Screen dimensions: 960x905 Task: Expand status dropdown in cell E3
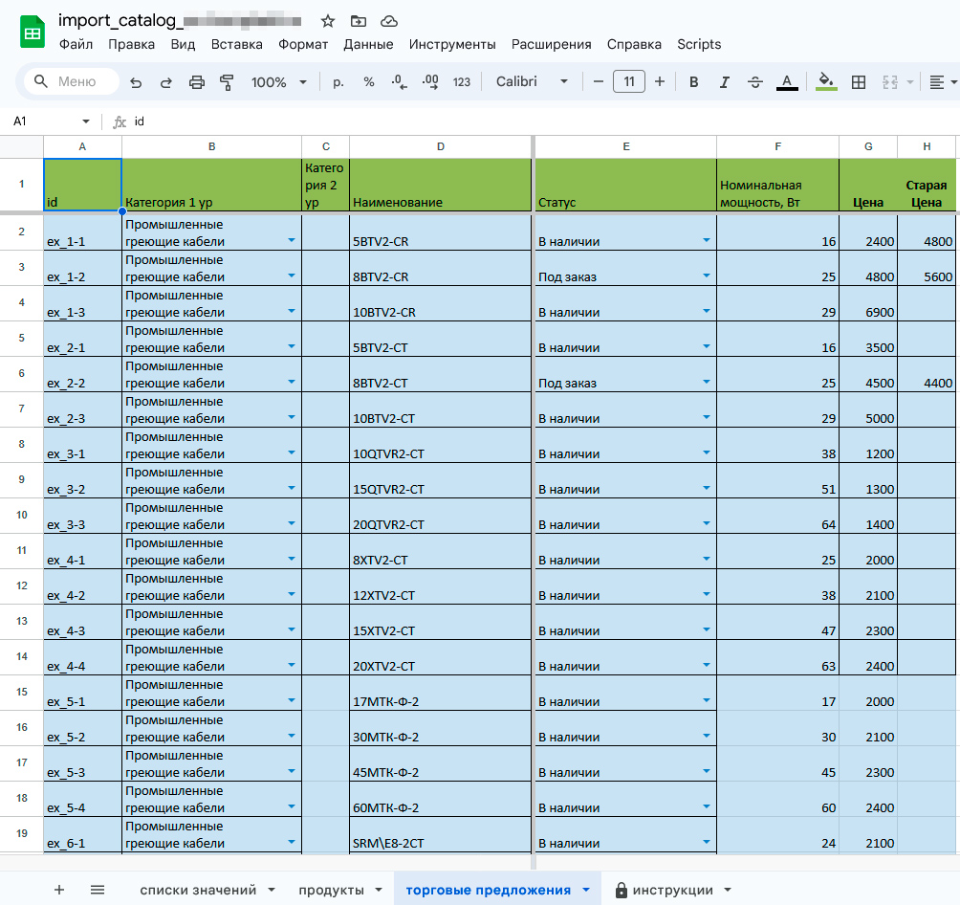707,276
